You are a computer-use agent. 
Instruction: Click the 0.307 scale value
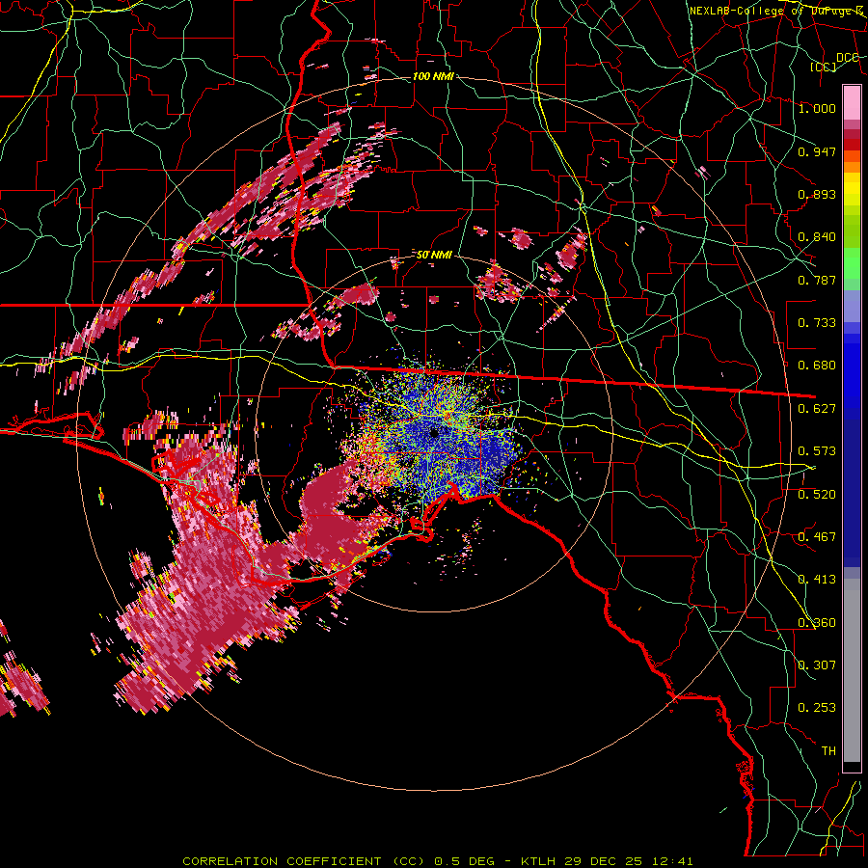[817, 665]
